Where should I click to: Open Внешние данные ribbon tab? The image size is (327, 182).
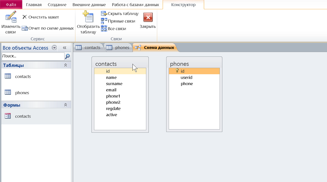pyautogui.click(x=90, y=5)
